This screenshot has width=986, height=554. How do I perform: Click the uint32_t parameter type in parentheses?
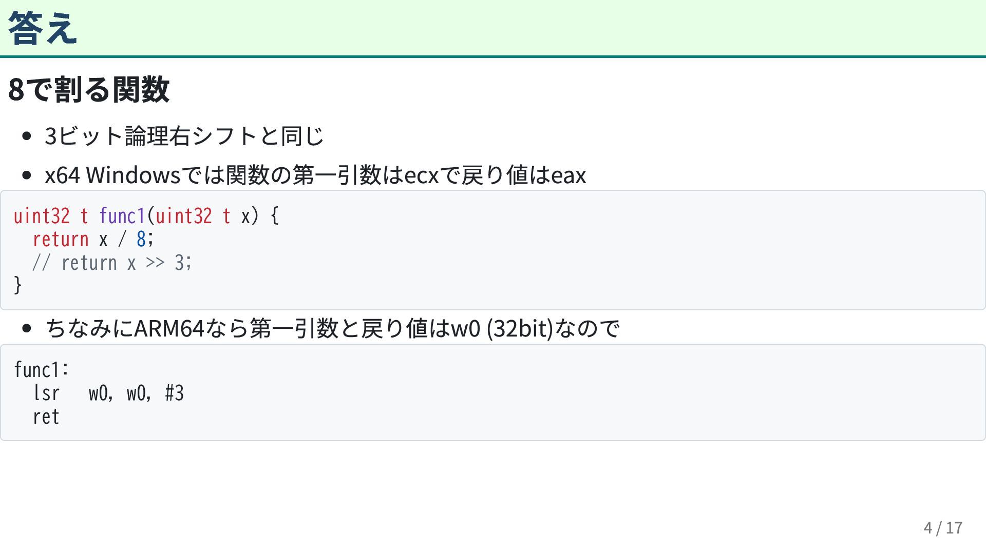pyautogui.click(x=193, y=216)
